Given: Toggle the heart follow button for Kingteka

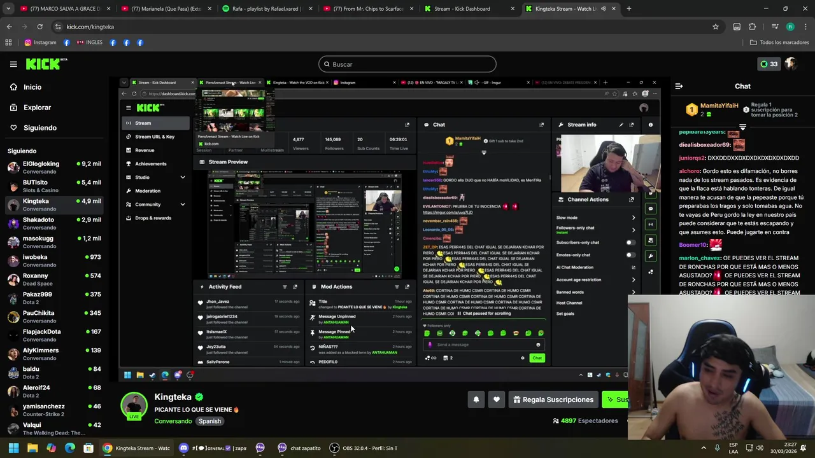Looking at the screenshot, I should click(x=497, y=399).
